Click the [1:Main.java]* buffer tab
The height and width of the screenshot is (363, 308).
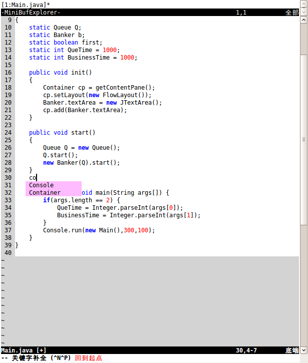(x=26, y=5)
